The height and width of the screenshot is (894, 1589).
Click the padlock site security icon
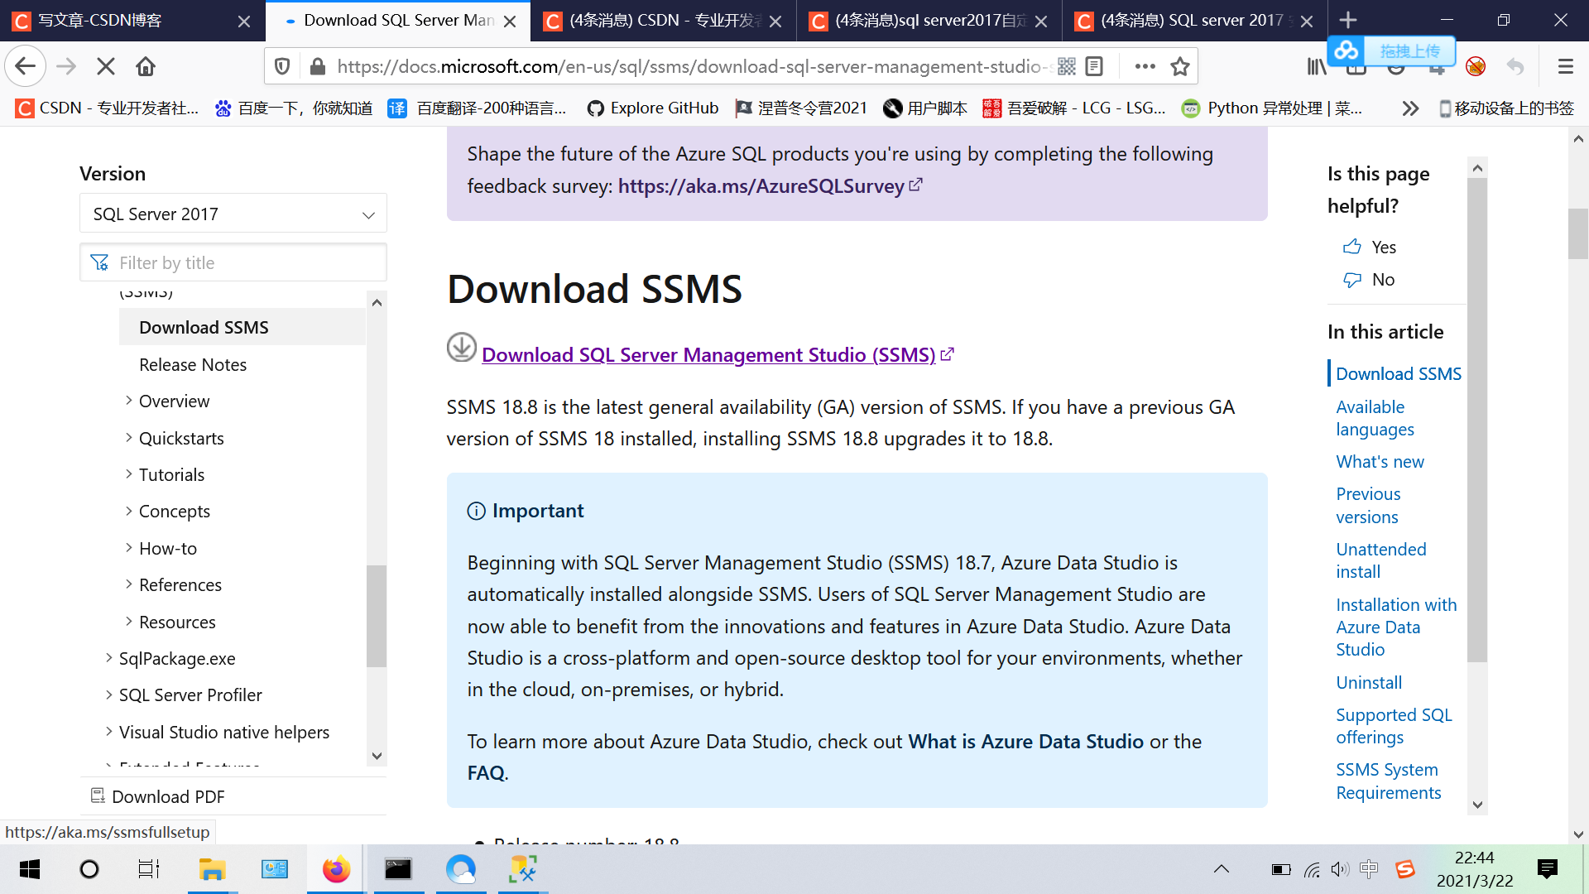tap(317, 66)
